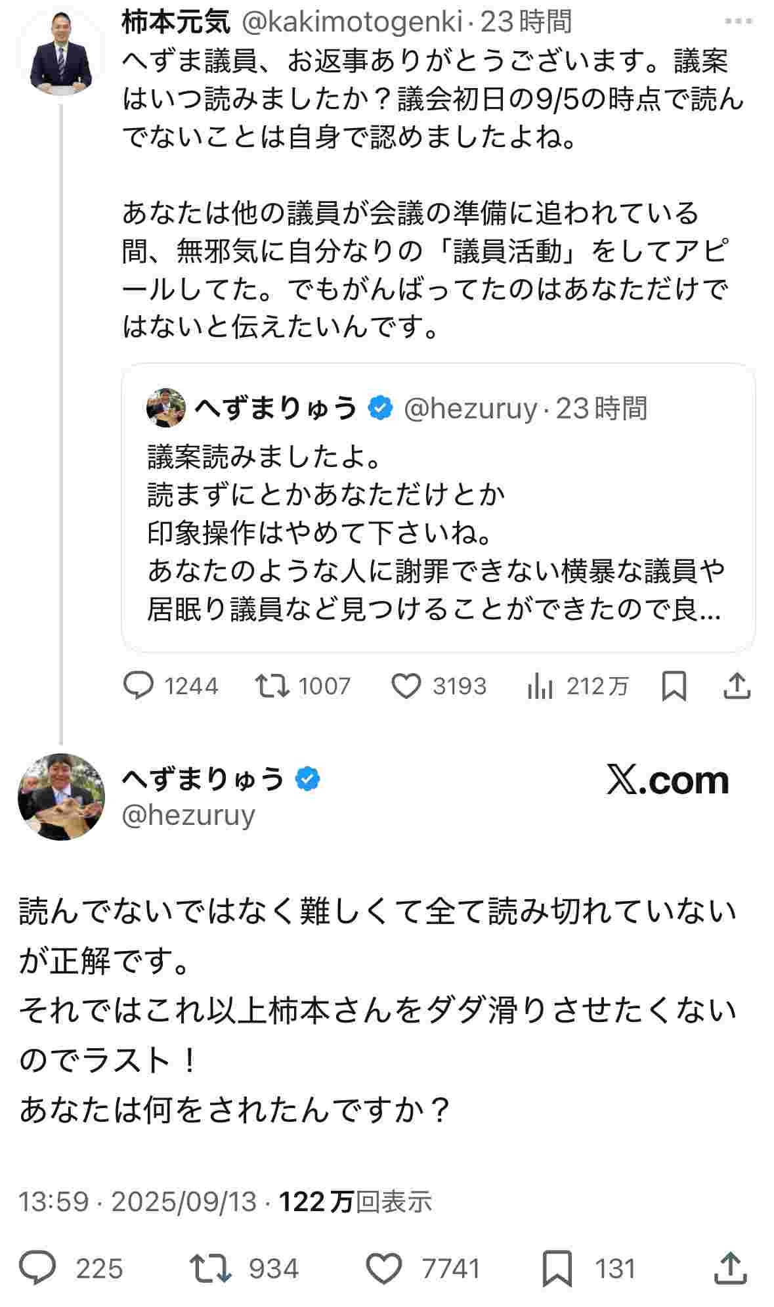Screen dimensions: 774x1307
Task: Reply to the へずまりゅう main tweet
Action: [38, 1268]
